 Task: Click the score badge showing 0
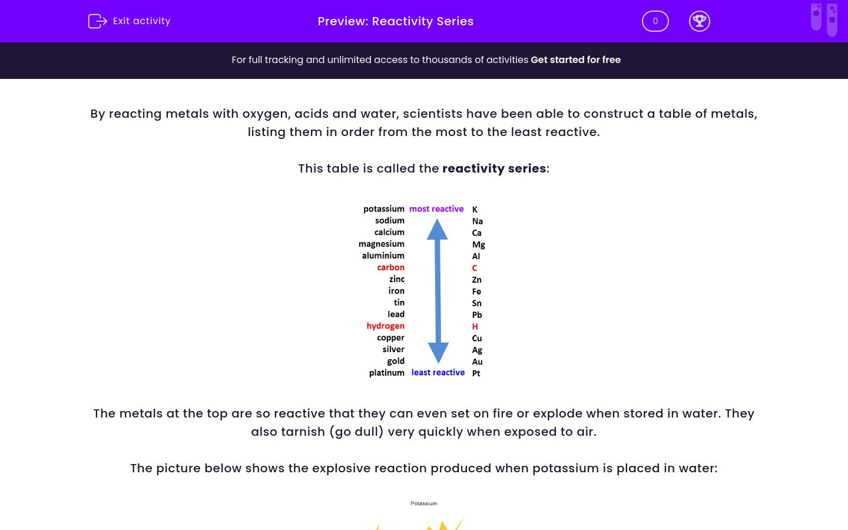coord(655,21)
